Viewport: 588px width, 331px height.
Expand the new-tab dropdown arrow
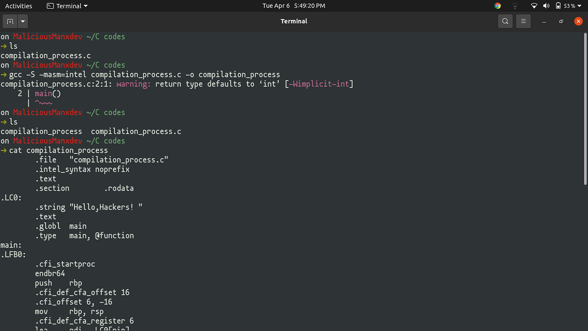23,21
